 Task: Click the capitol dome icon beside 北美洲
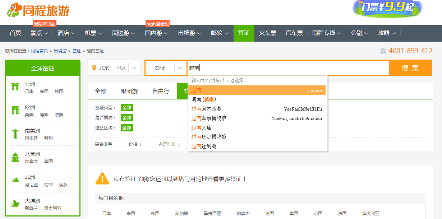(x=15, y=157)
